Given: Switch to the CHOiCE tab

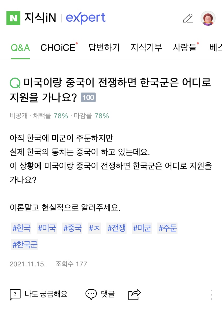Looking at the screenshot, I should (x=58, y=48).
